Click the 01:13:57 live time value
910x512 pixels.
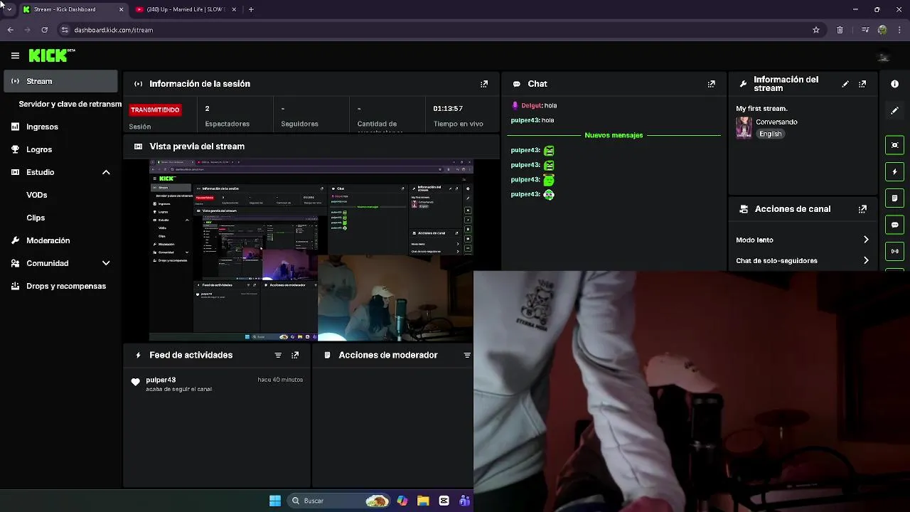[448, 108]
